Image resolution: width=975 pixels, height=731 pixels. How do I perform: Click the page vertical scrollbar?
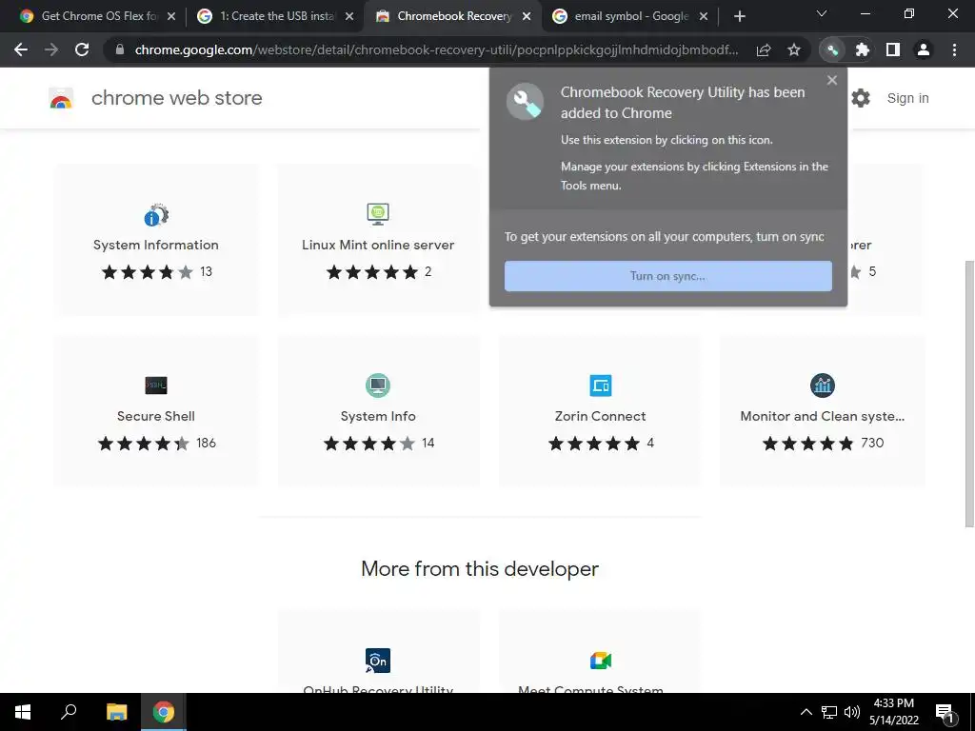tap(968, 393)
